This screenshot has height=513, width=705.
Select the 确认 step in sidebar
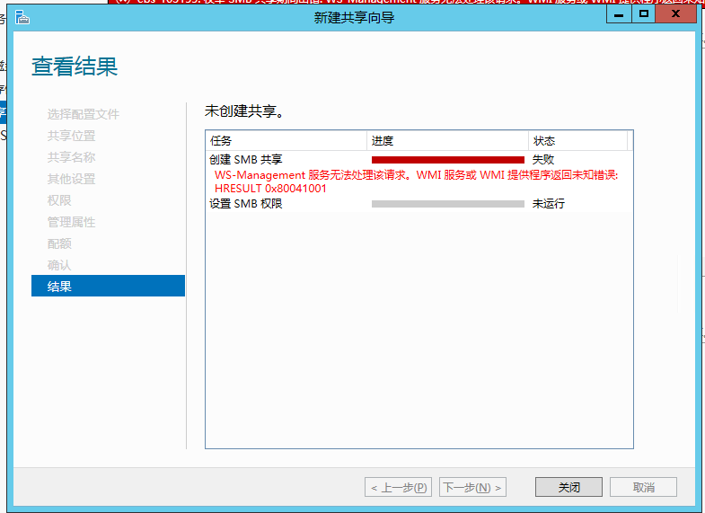(59, 265)
